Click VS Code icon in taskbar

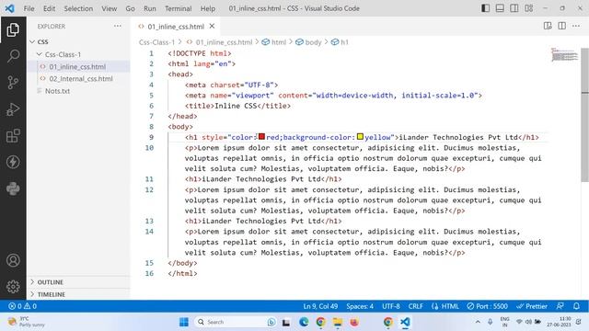405,322
